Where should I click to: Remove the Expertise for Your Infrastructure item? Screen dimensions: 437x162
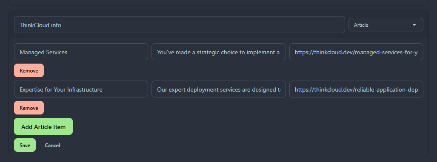(x=29, y=108)
